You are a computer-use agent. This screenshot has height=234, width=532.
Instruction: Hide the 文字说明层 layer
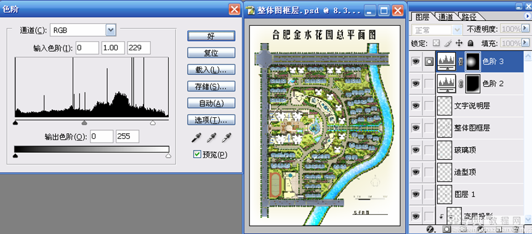(416, 106)
